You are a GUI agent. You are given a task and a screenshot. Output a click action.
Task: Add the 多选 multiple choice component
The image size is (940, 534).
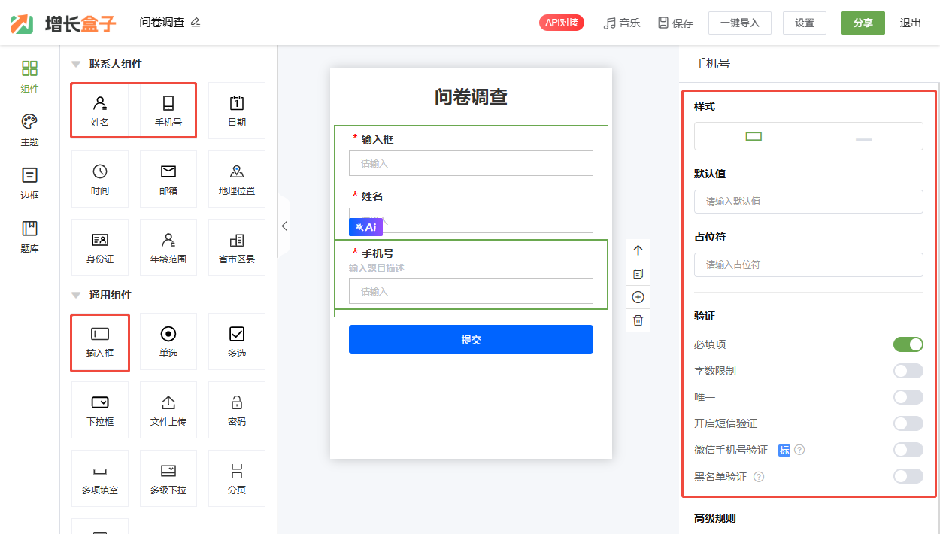click(x=237, y=342)
